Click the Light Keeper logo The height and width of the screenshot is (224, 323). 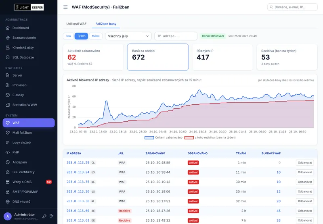tap(29, 7)
